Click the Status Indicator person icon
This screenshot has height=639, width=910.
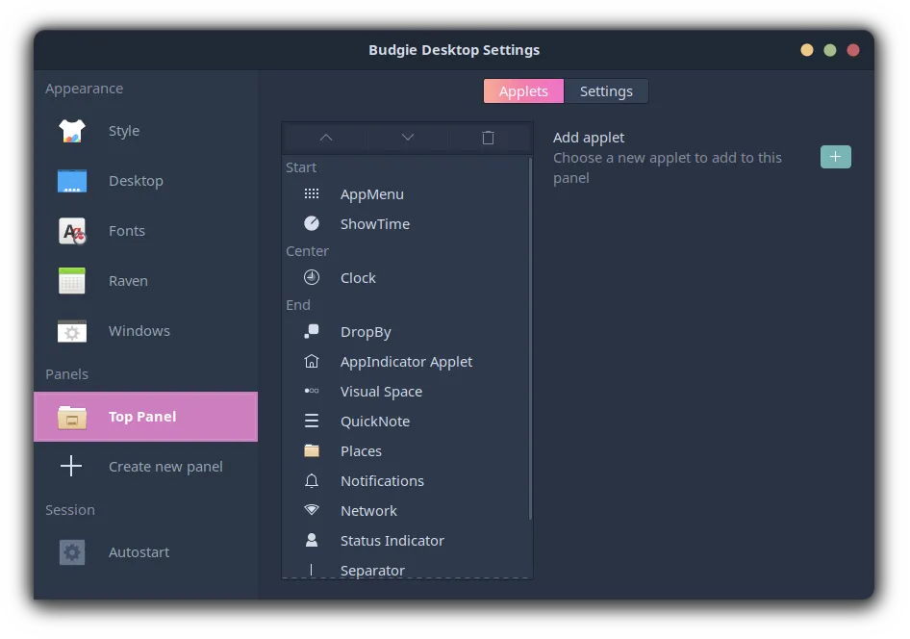(x=312, y=541)
